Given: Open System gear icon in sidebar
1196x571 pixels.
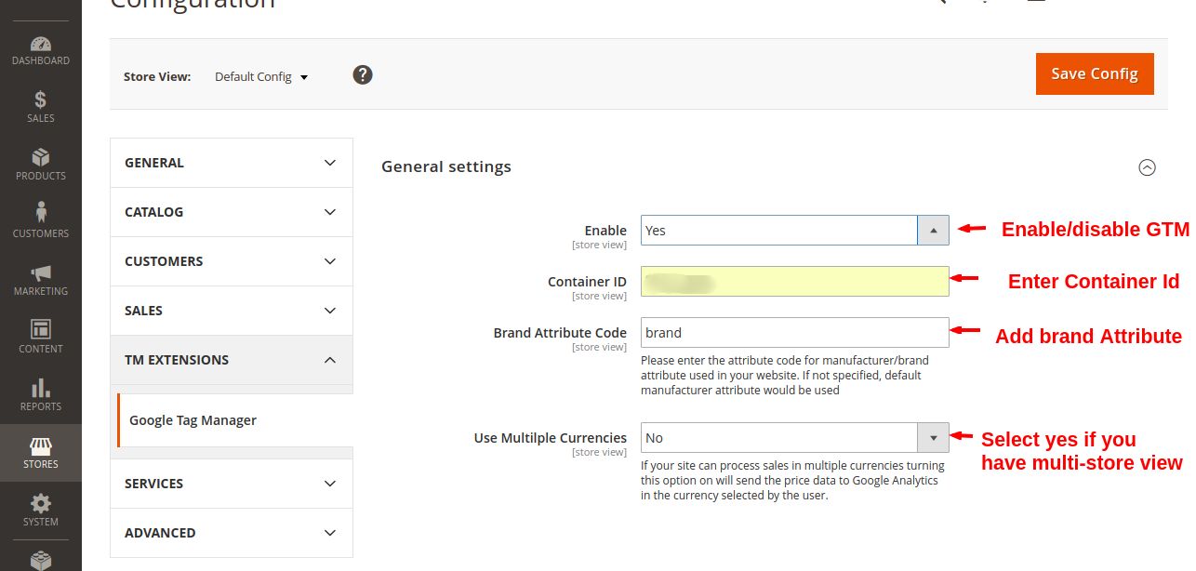Looking at the screenshot, I should pyautogui.click(x=41, y=504).
